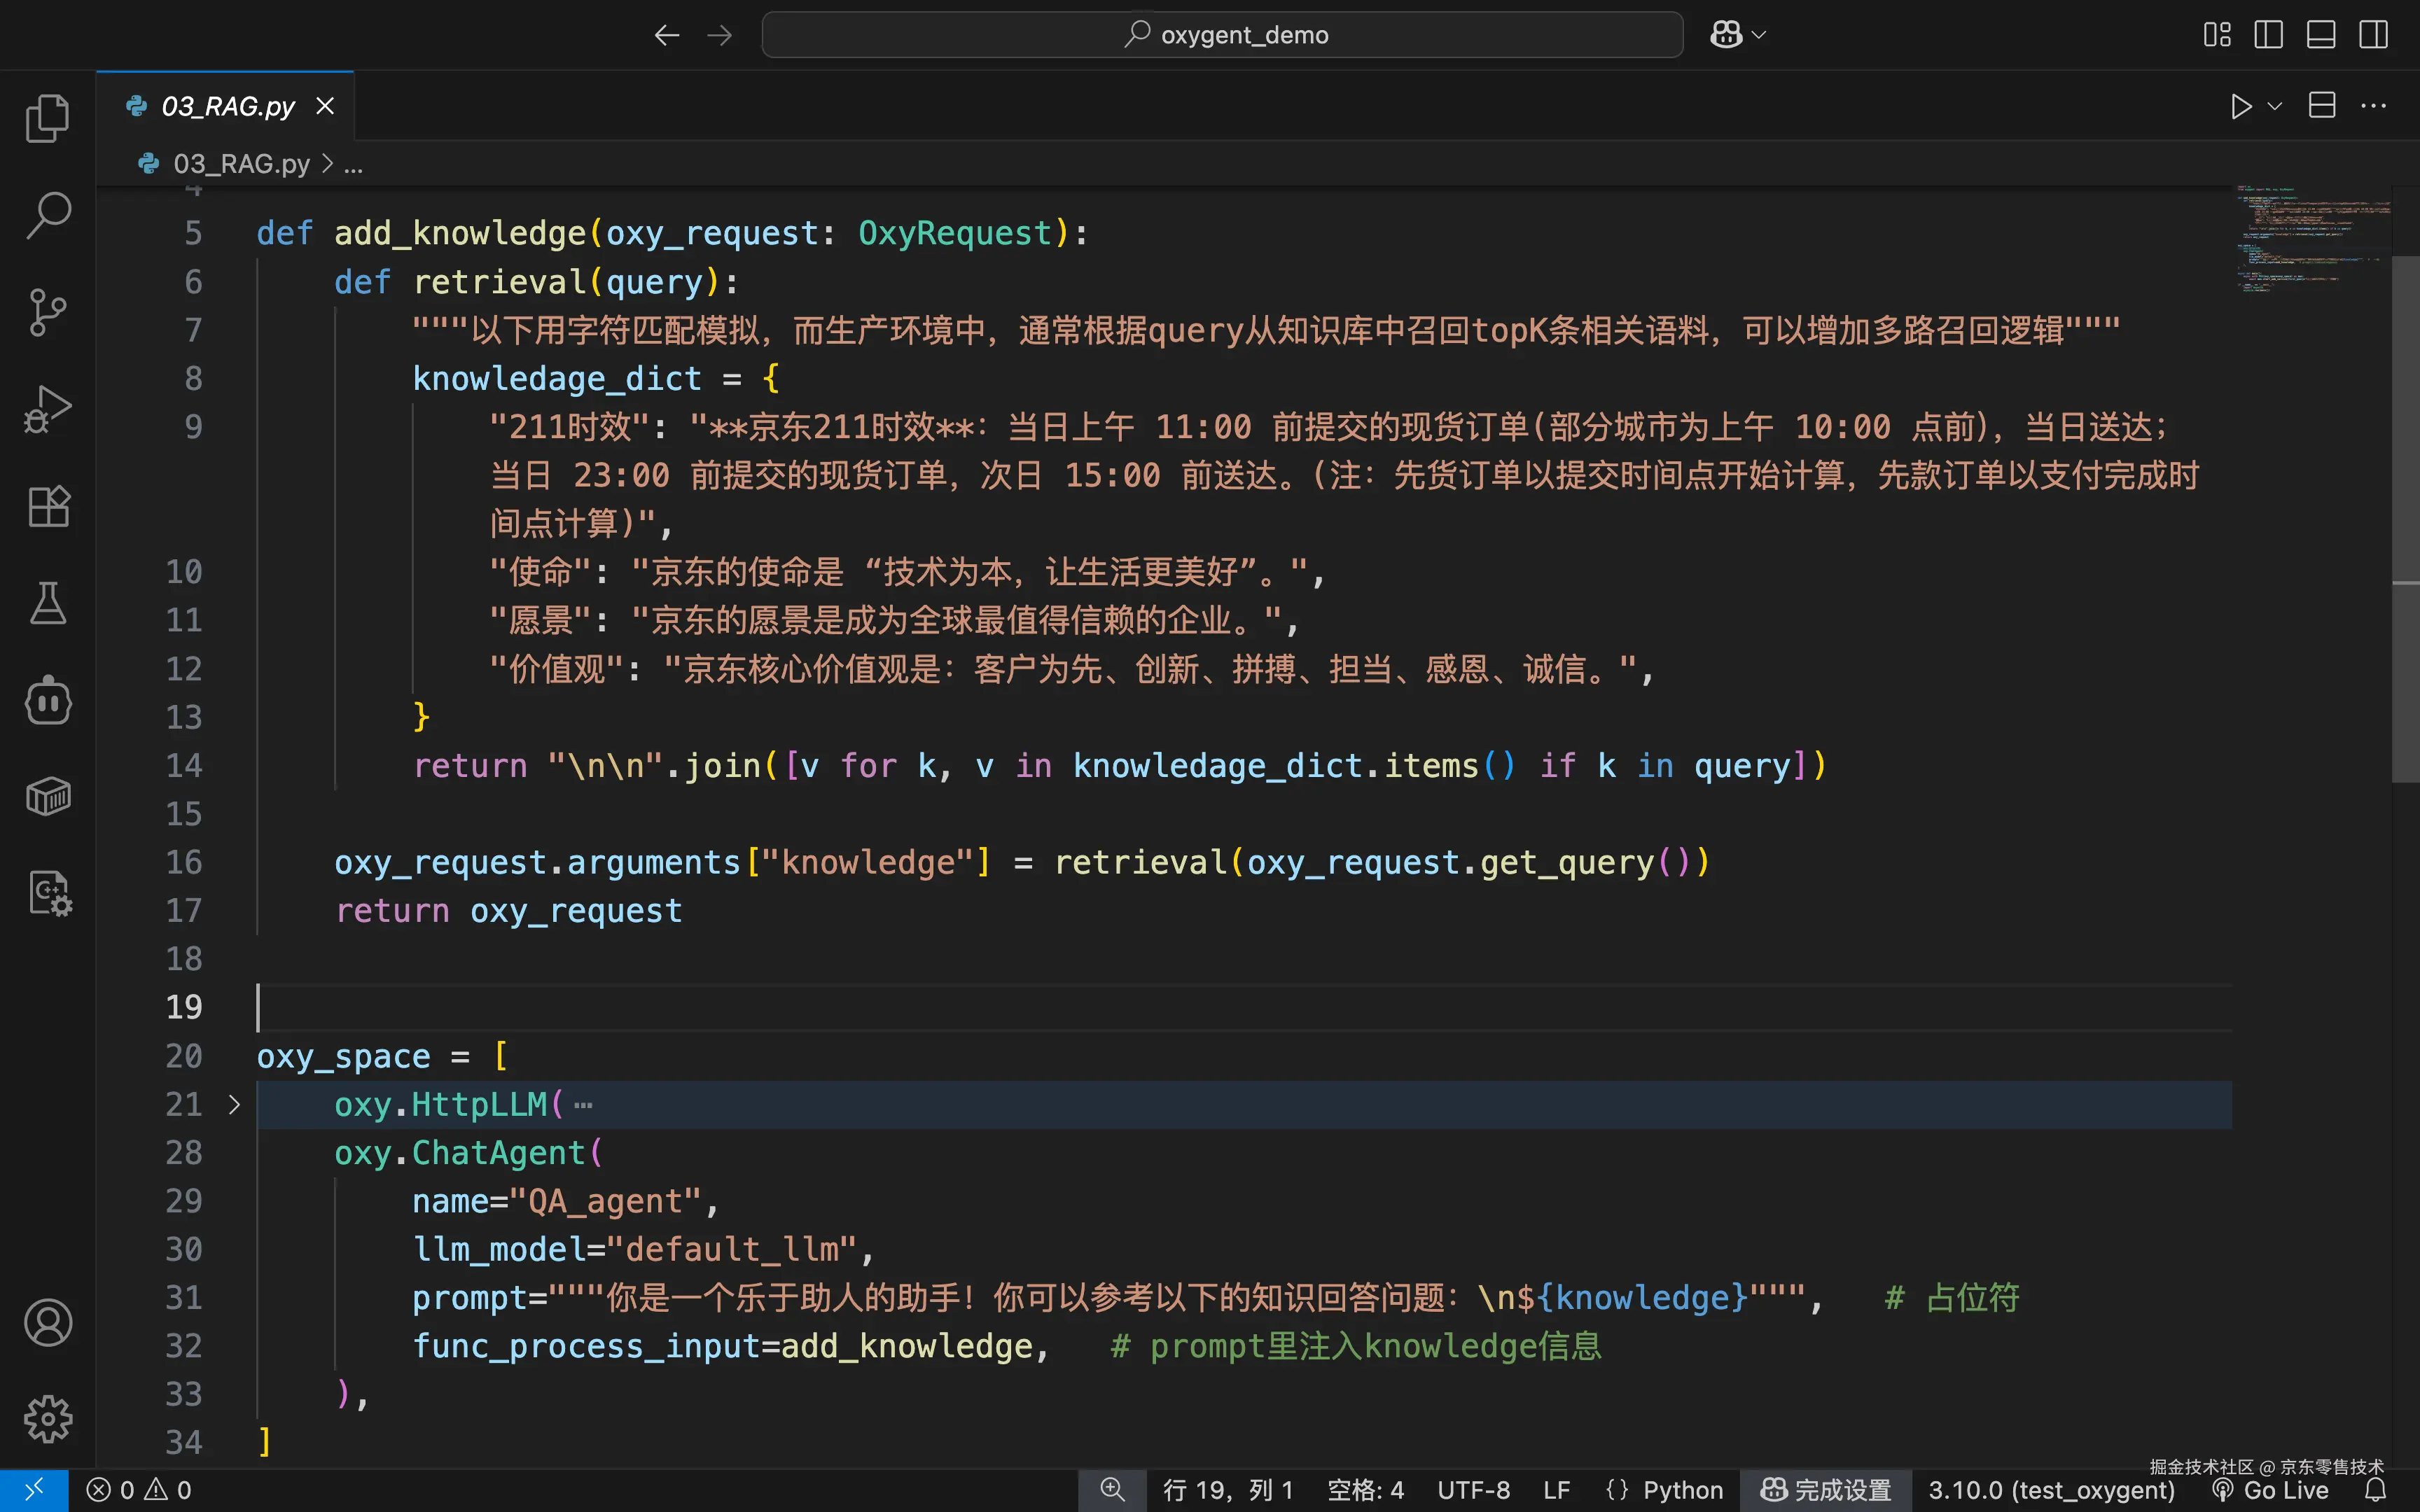Click the oxygent_demo command center search box
Viewport: 2420px width, 1512px height.
[x=1222, y=35]
